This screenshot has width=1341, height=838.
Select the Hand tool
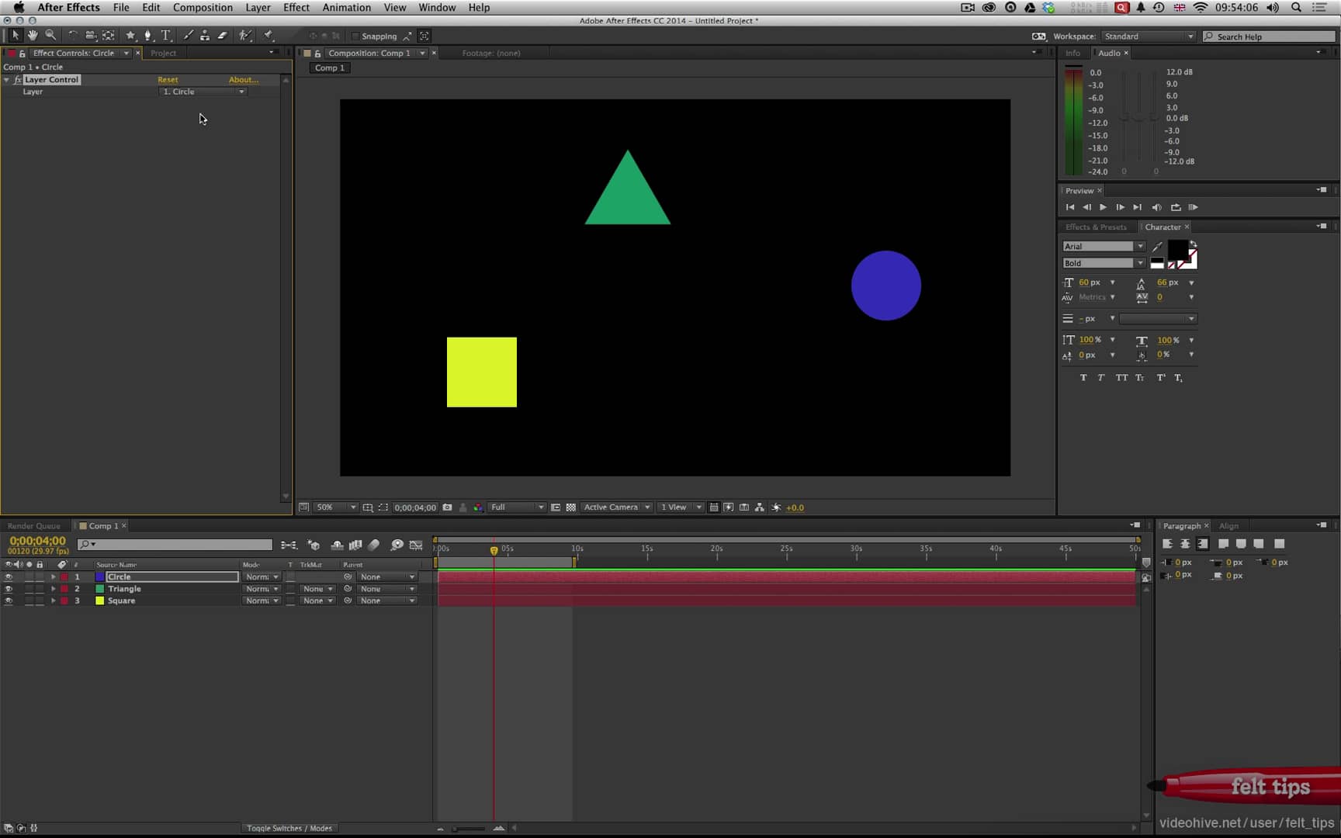33,35
